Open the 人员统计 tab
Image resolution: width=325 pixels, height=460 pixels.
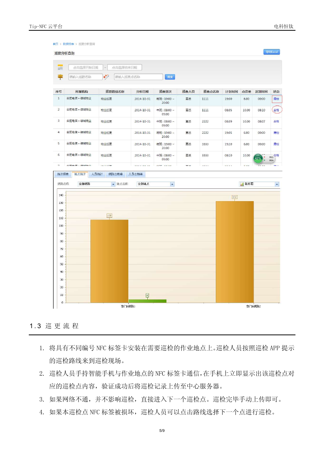pos(97,174)
